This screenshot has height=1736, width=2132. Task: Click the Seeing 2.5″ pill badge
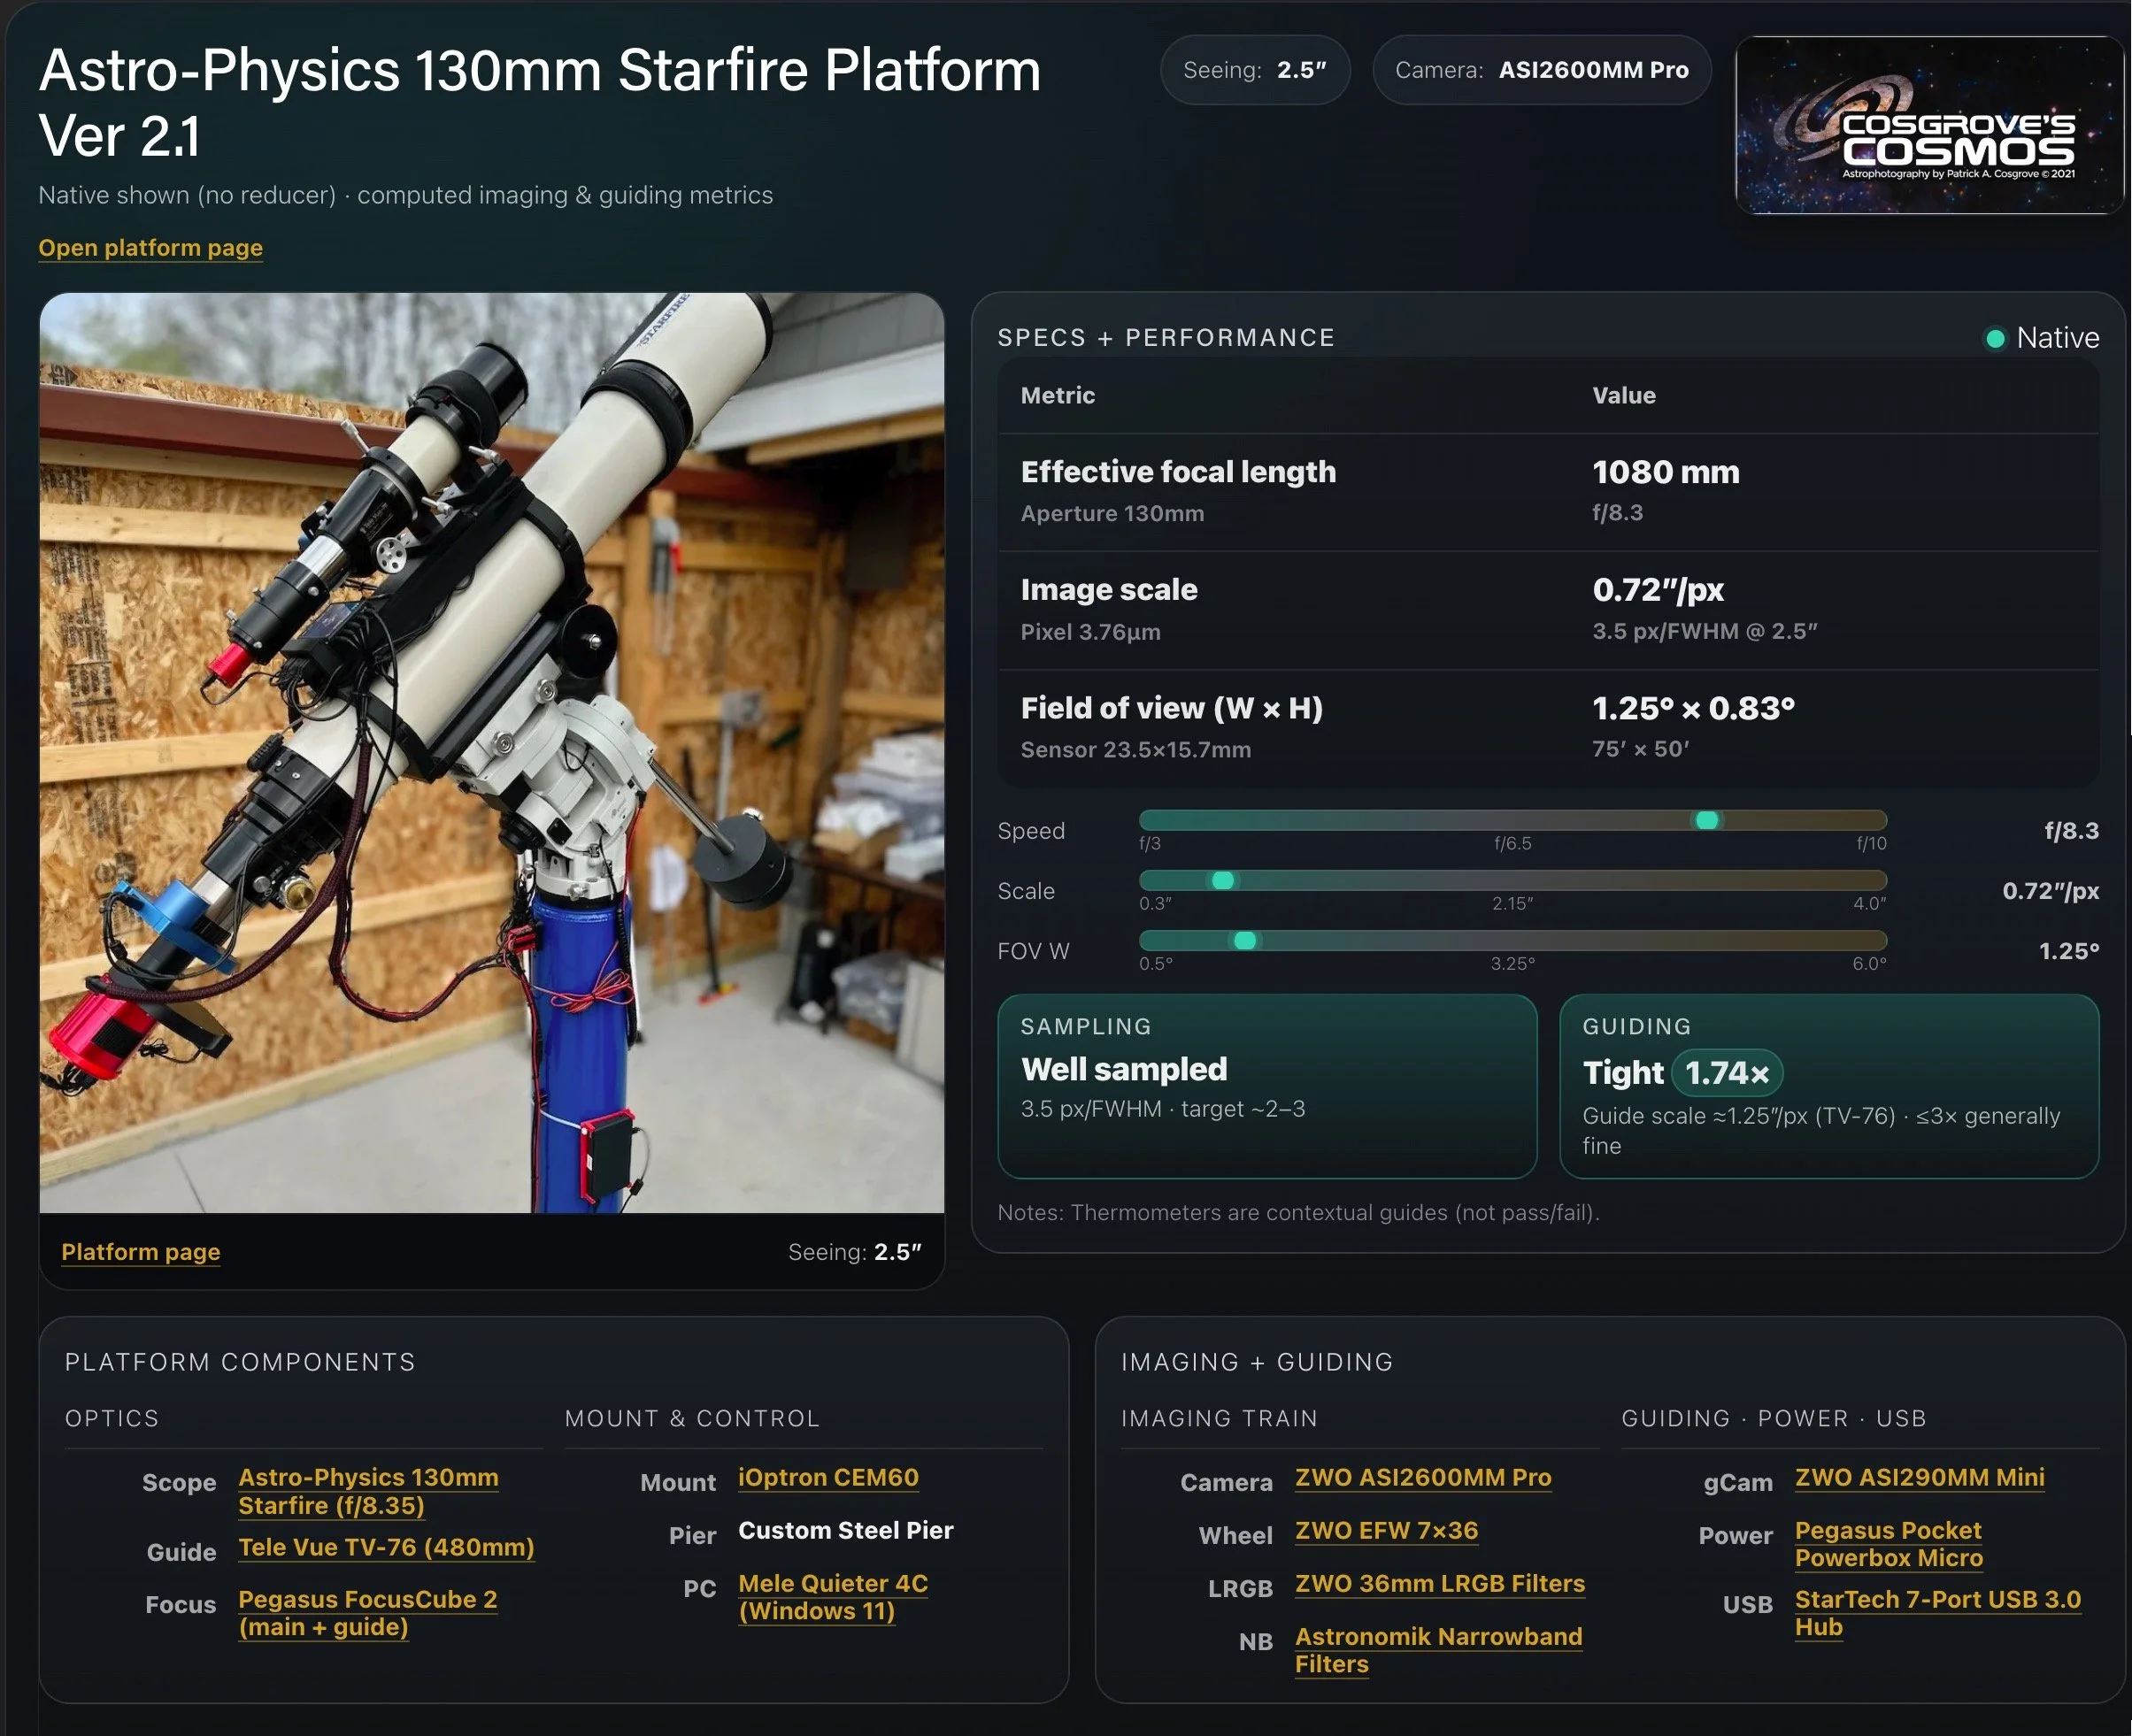coord(1254,70)
